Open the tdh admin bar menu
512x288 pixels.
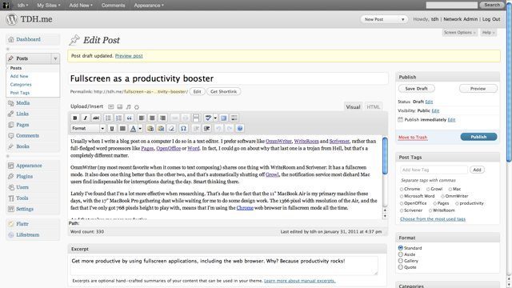tap(22, 6)
